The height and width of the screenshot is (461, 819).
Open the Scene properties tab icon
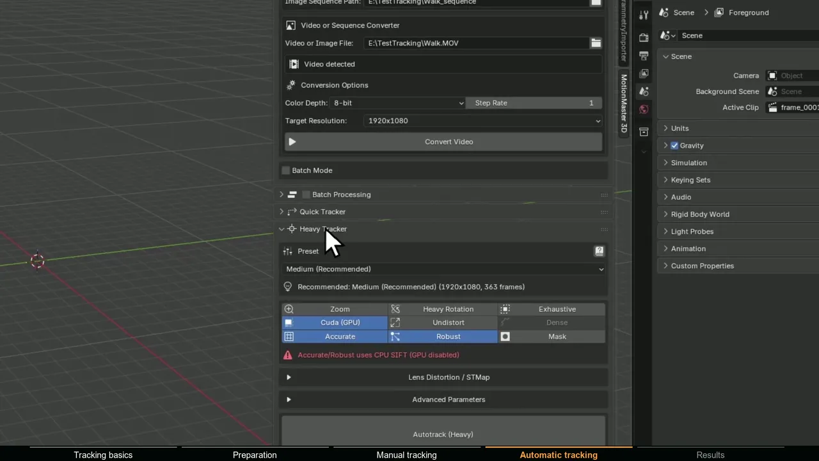pos(644,92)
